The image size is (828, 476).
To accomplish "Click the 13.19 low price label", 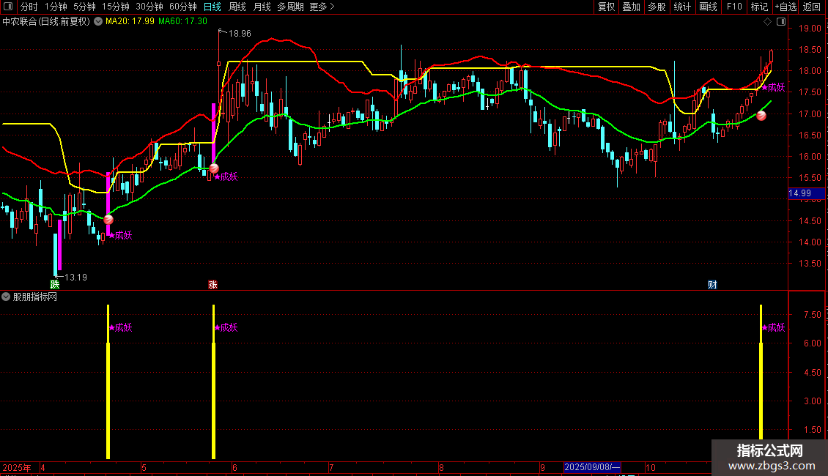I will [x=75, y=277].
